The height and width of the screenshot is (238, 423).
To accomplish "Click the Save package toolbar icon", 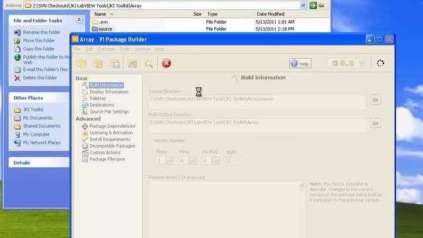I will [115, 63].
